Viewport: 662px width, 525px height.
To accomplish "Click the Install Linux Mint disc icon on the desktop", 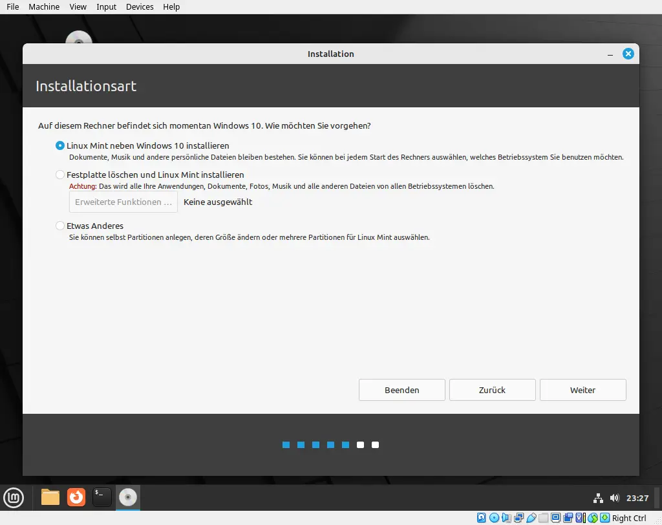I will tap(79, 38).
